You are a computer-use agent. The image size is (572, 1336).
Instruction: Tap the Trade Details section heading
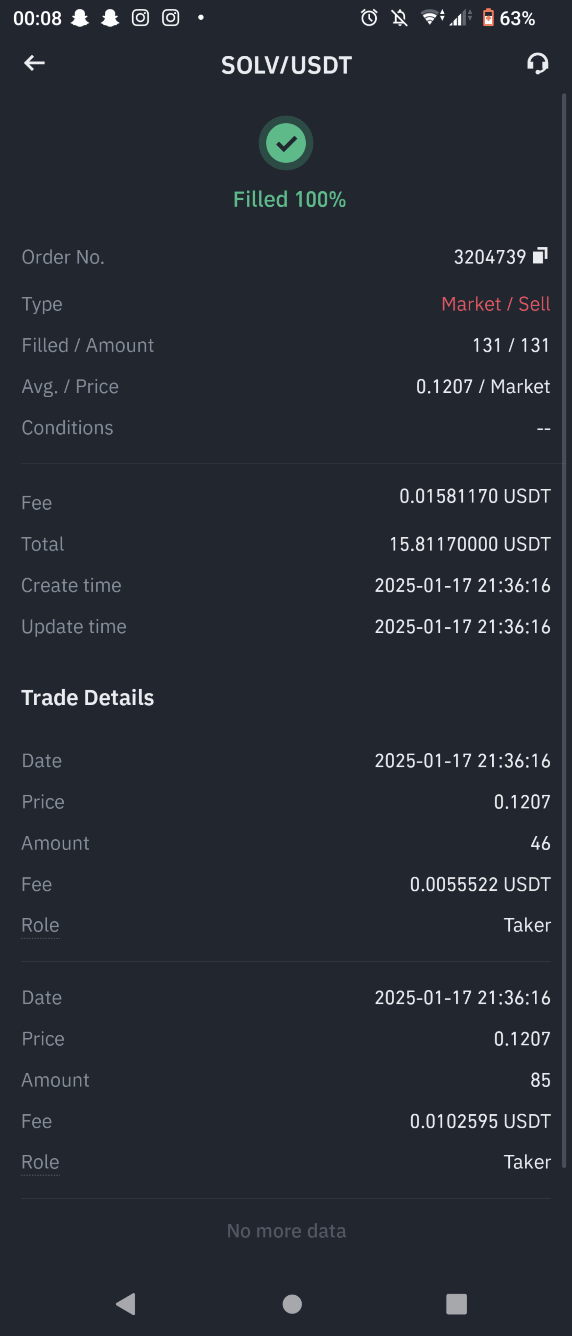(88, 698)
